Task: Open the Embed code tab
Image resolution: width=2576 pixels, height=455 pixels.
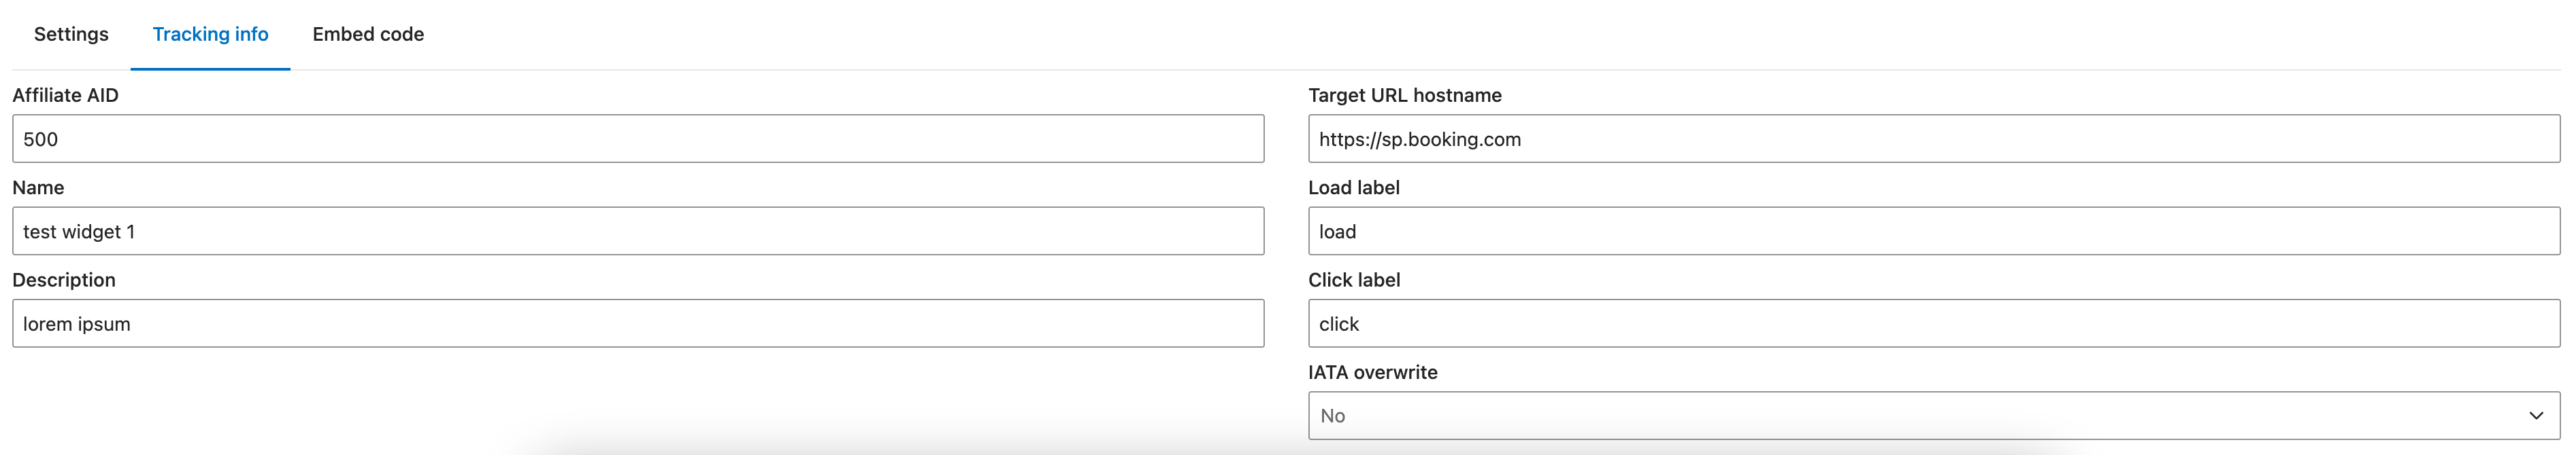Action: click(x=368, y=34)
